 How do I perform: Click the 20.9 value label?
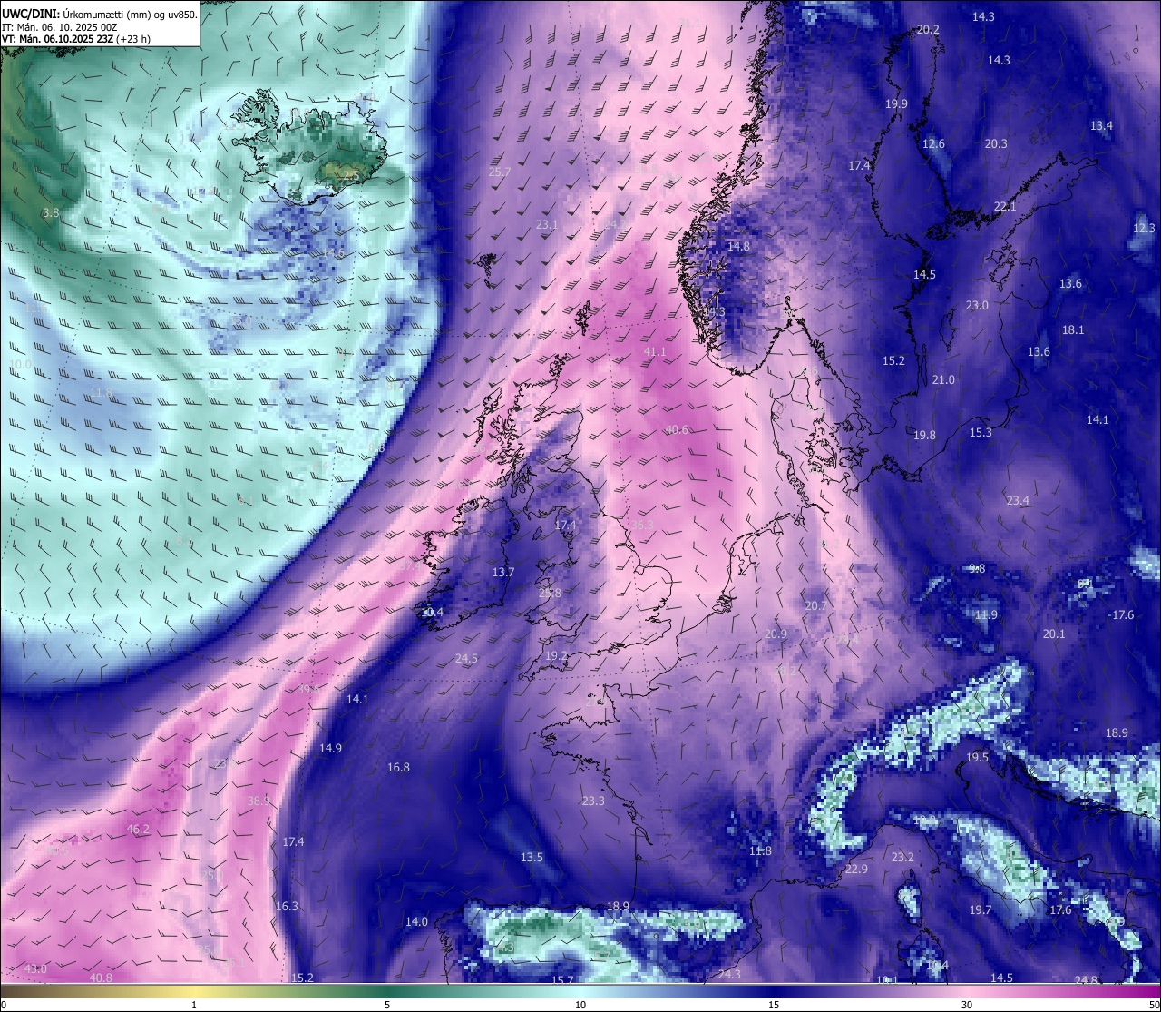pyautogui.click(x=776, y=634)
